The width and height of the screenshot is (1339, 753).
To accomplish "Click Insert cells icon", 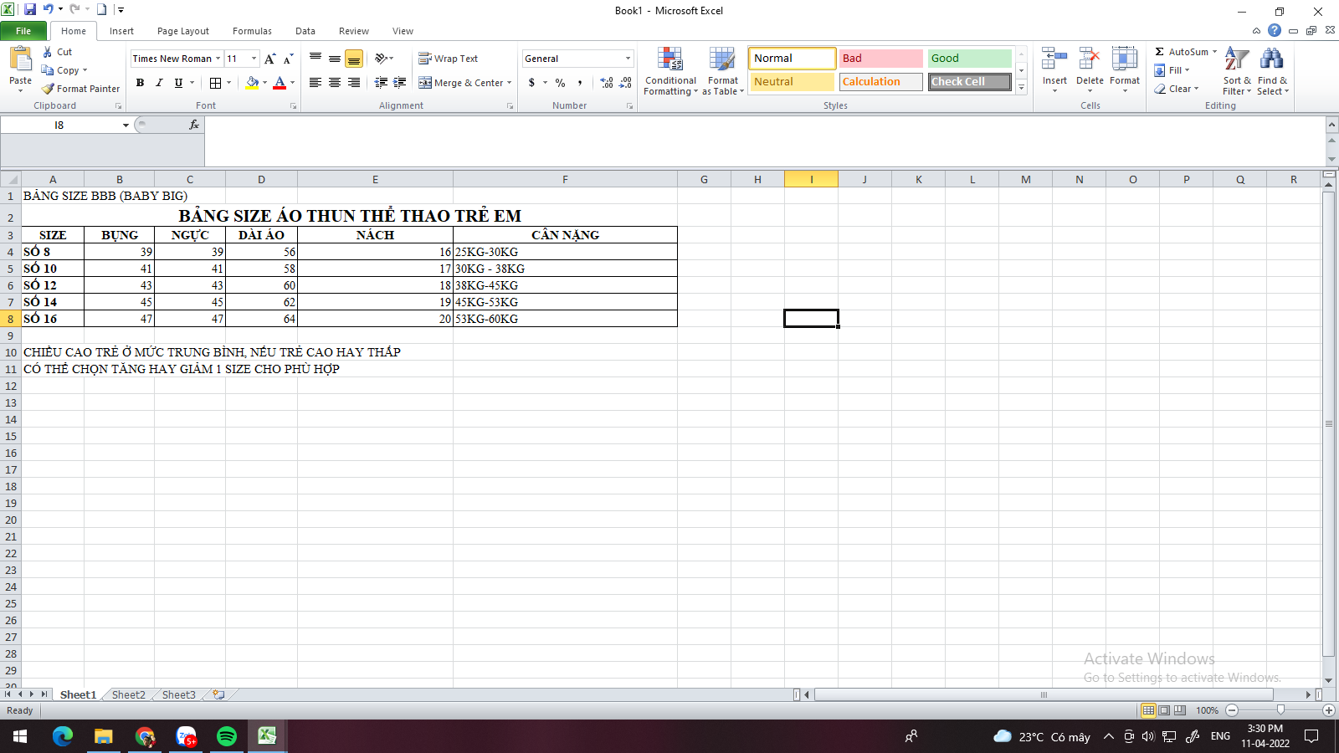I will pyautogui.click(x=1054, y=59).
